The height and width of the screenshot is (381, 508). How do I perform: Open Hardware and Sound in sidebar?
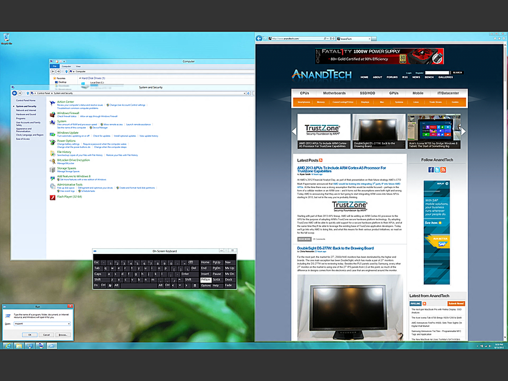26,114
